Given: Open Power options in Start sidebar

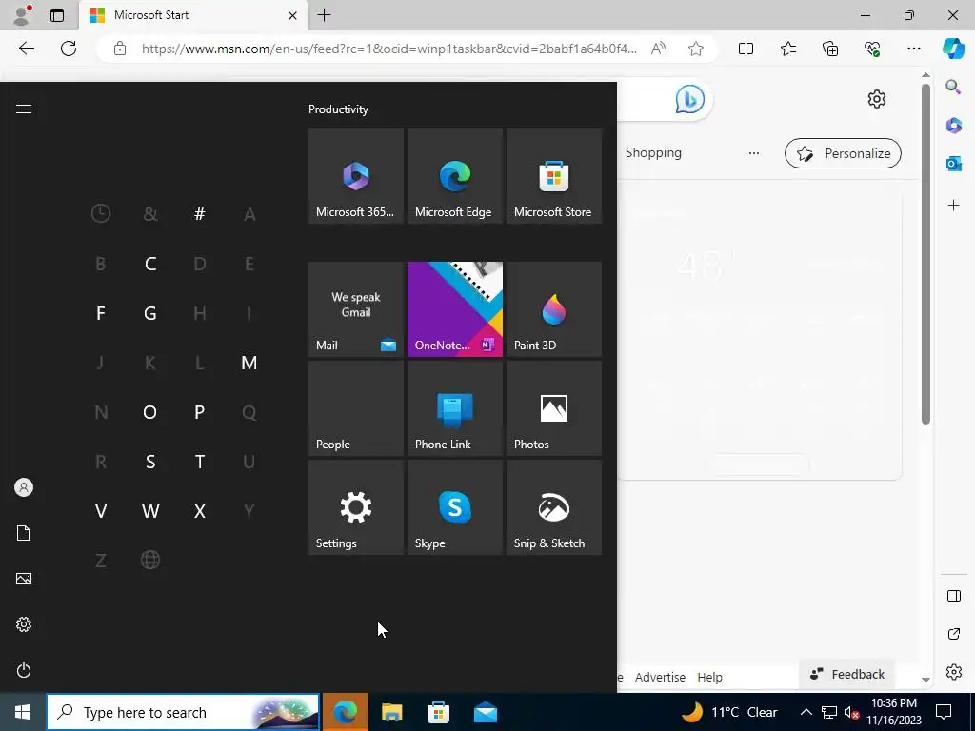Looking at the screenshot, I should (x=24, y=670).
